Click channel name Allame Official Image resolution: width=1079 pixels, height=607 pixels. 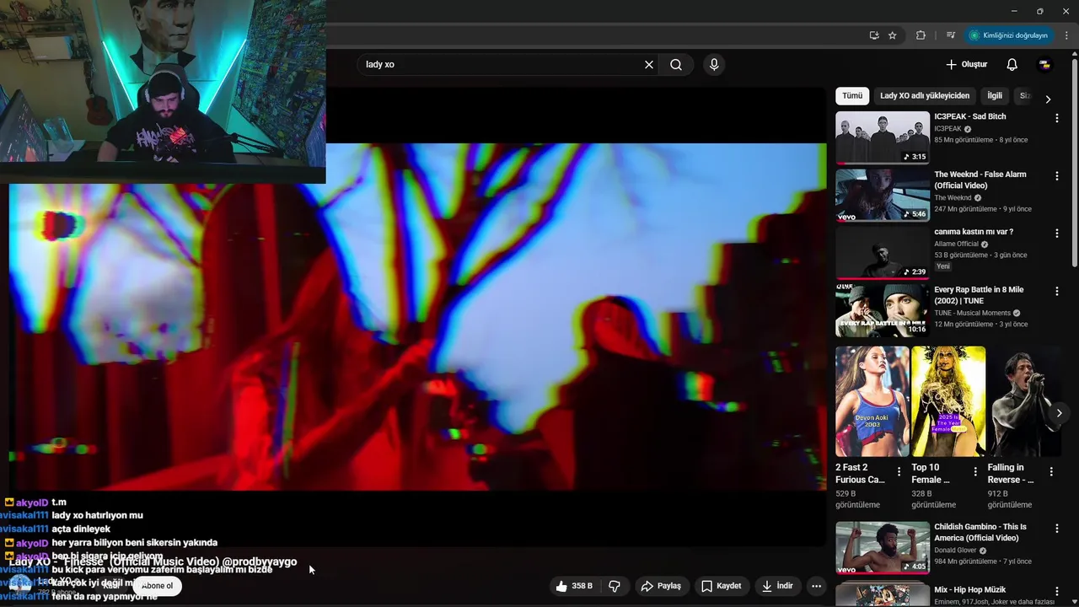957,244
